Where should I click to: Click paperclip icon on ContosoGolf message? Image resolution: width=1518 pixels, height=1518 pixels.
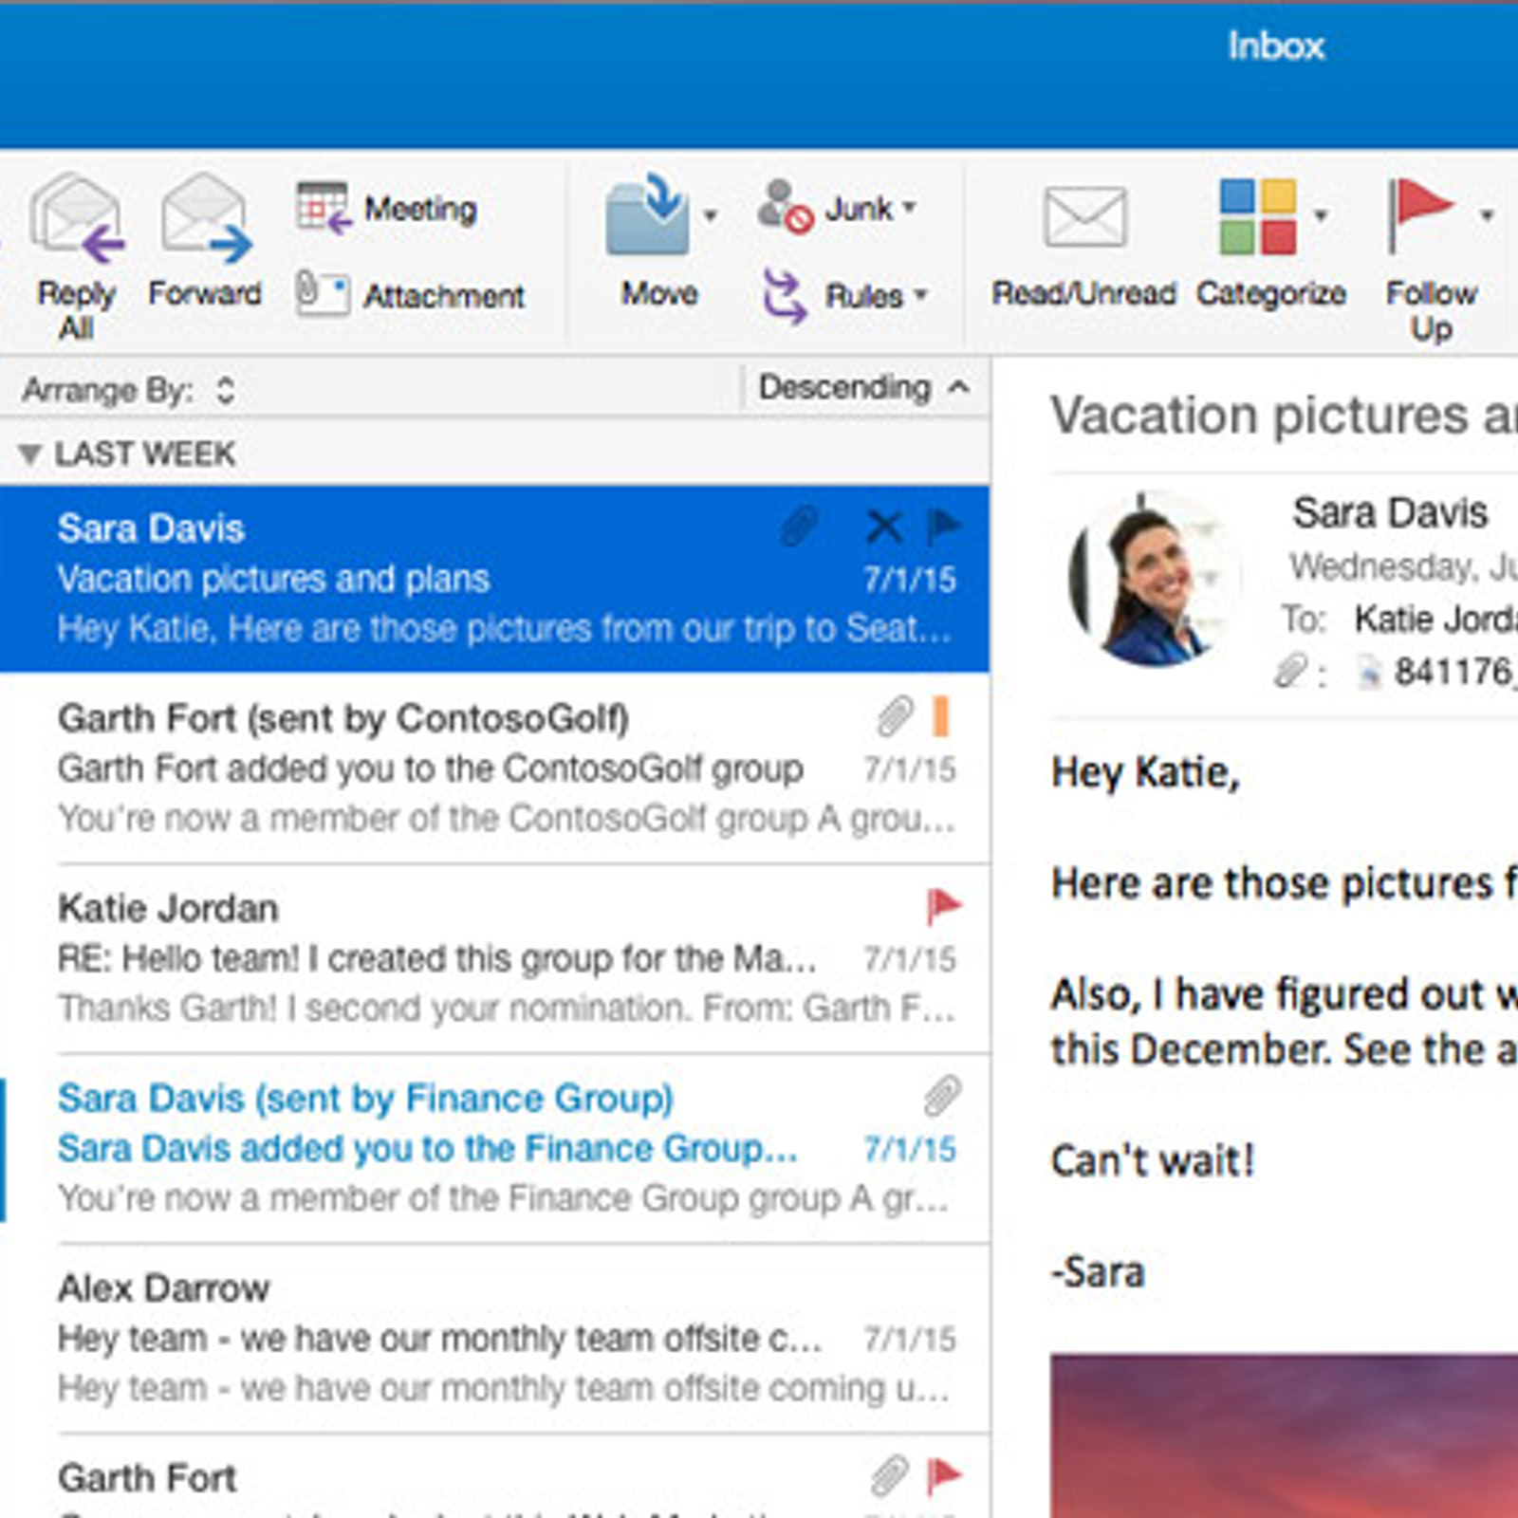894,716
